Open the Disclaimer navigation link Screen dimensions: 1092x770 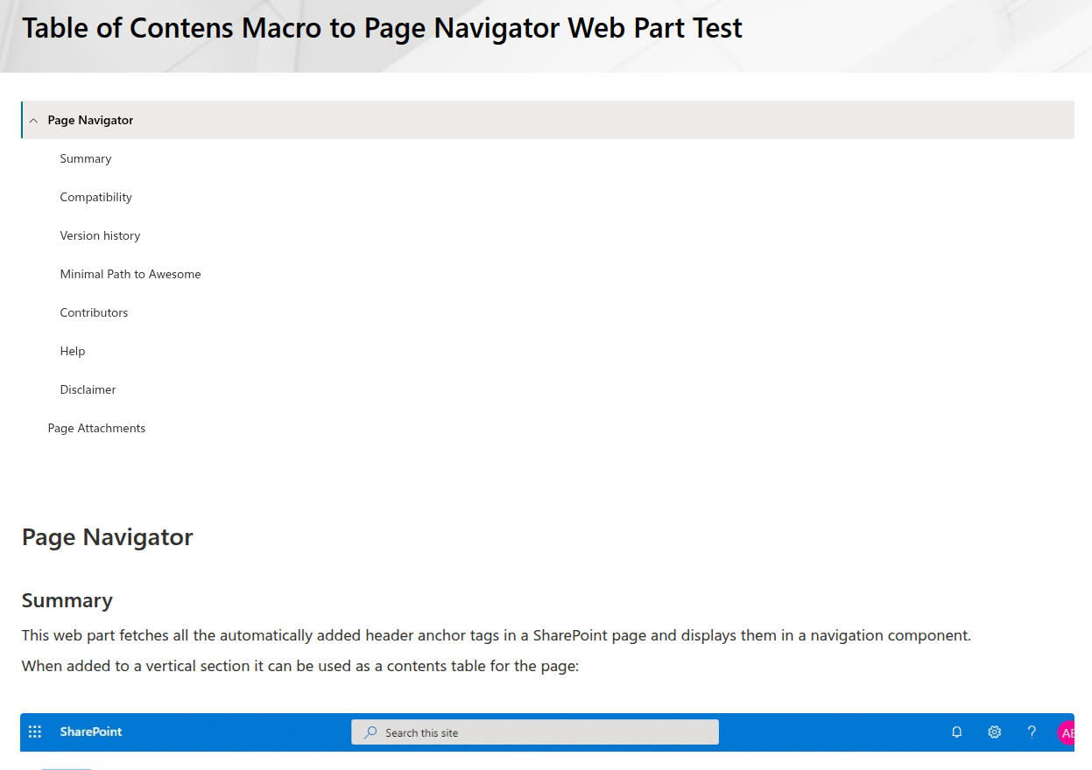pos(88,389)
